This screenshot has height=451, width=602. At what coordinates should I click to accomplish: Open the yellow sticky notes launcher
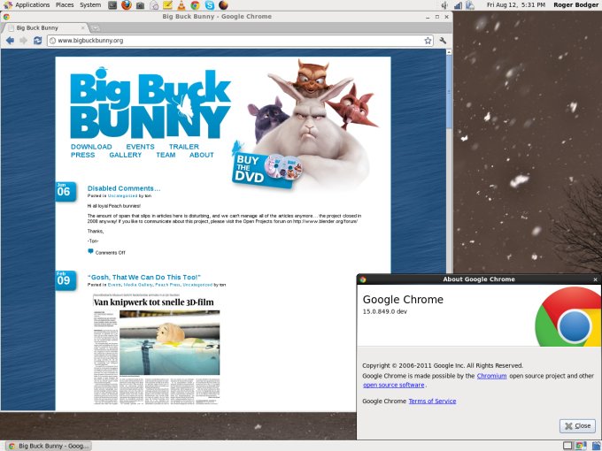(167, 5)
